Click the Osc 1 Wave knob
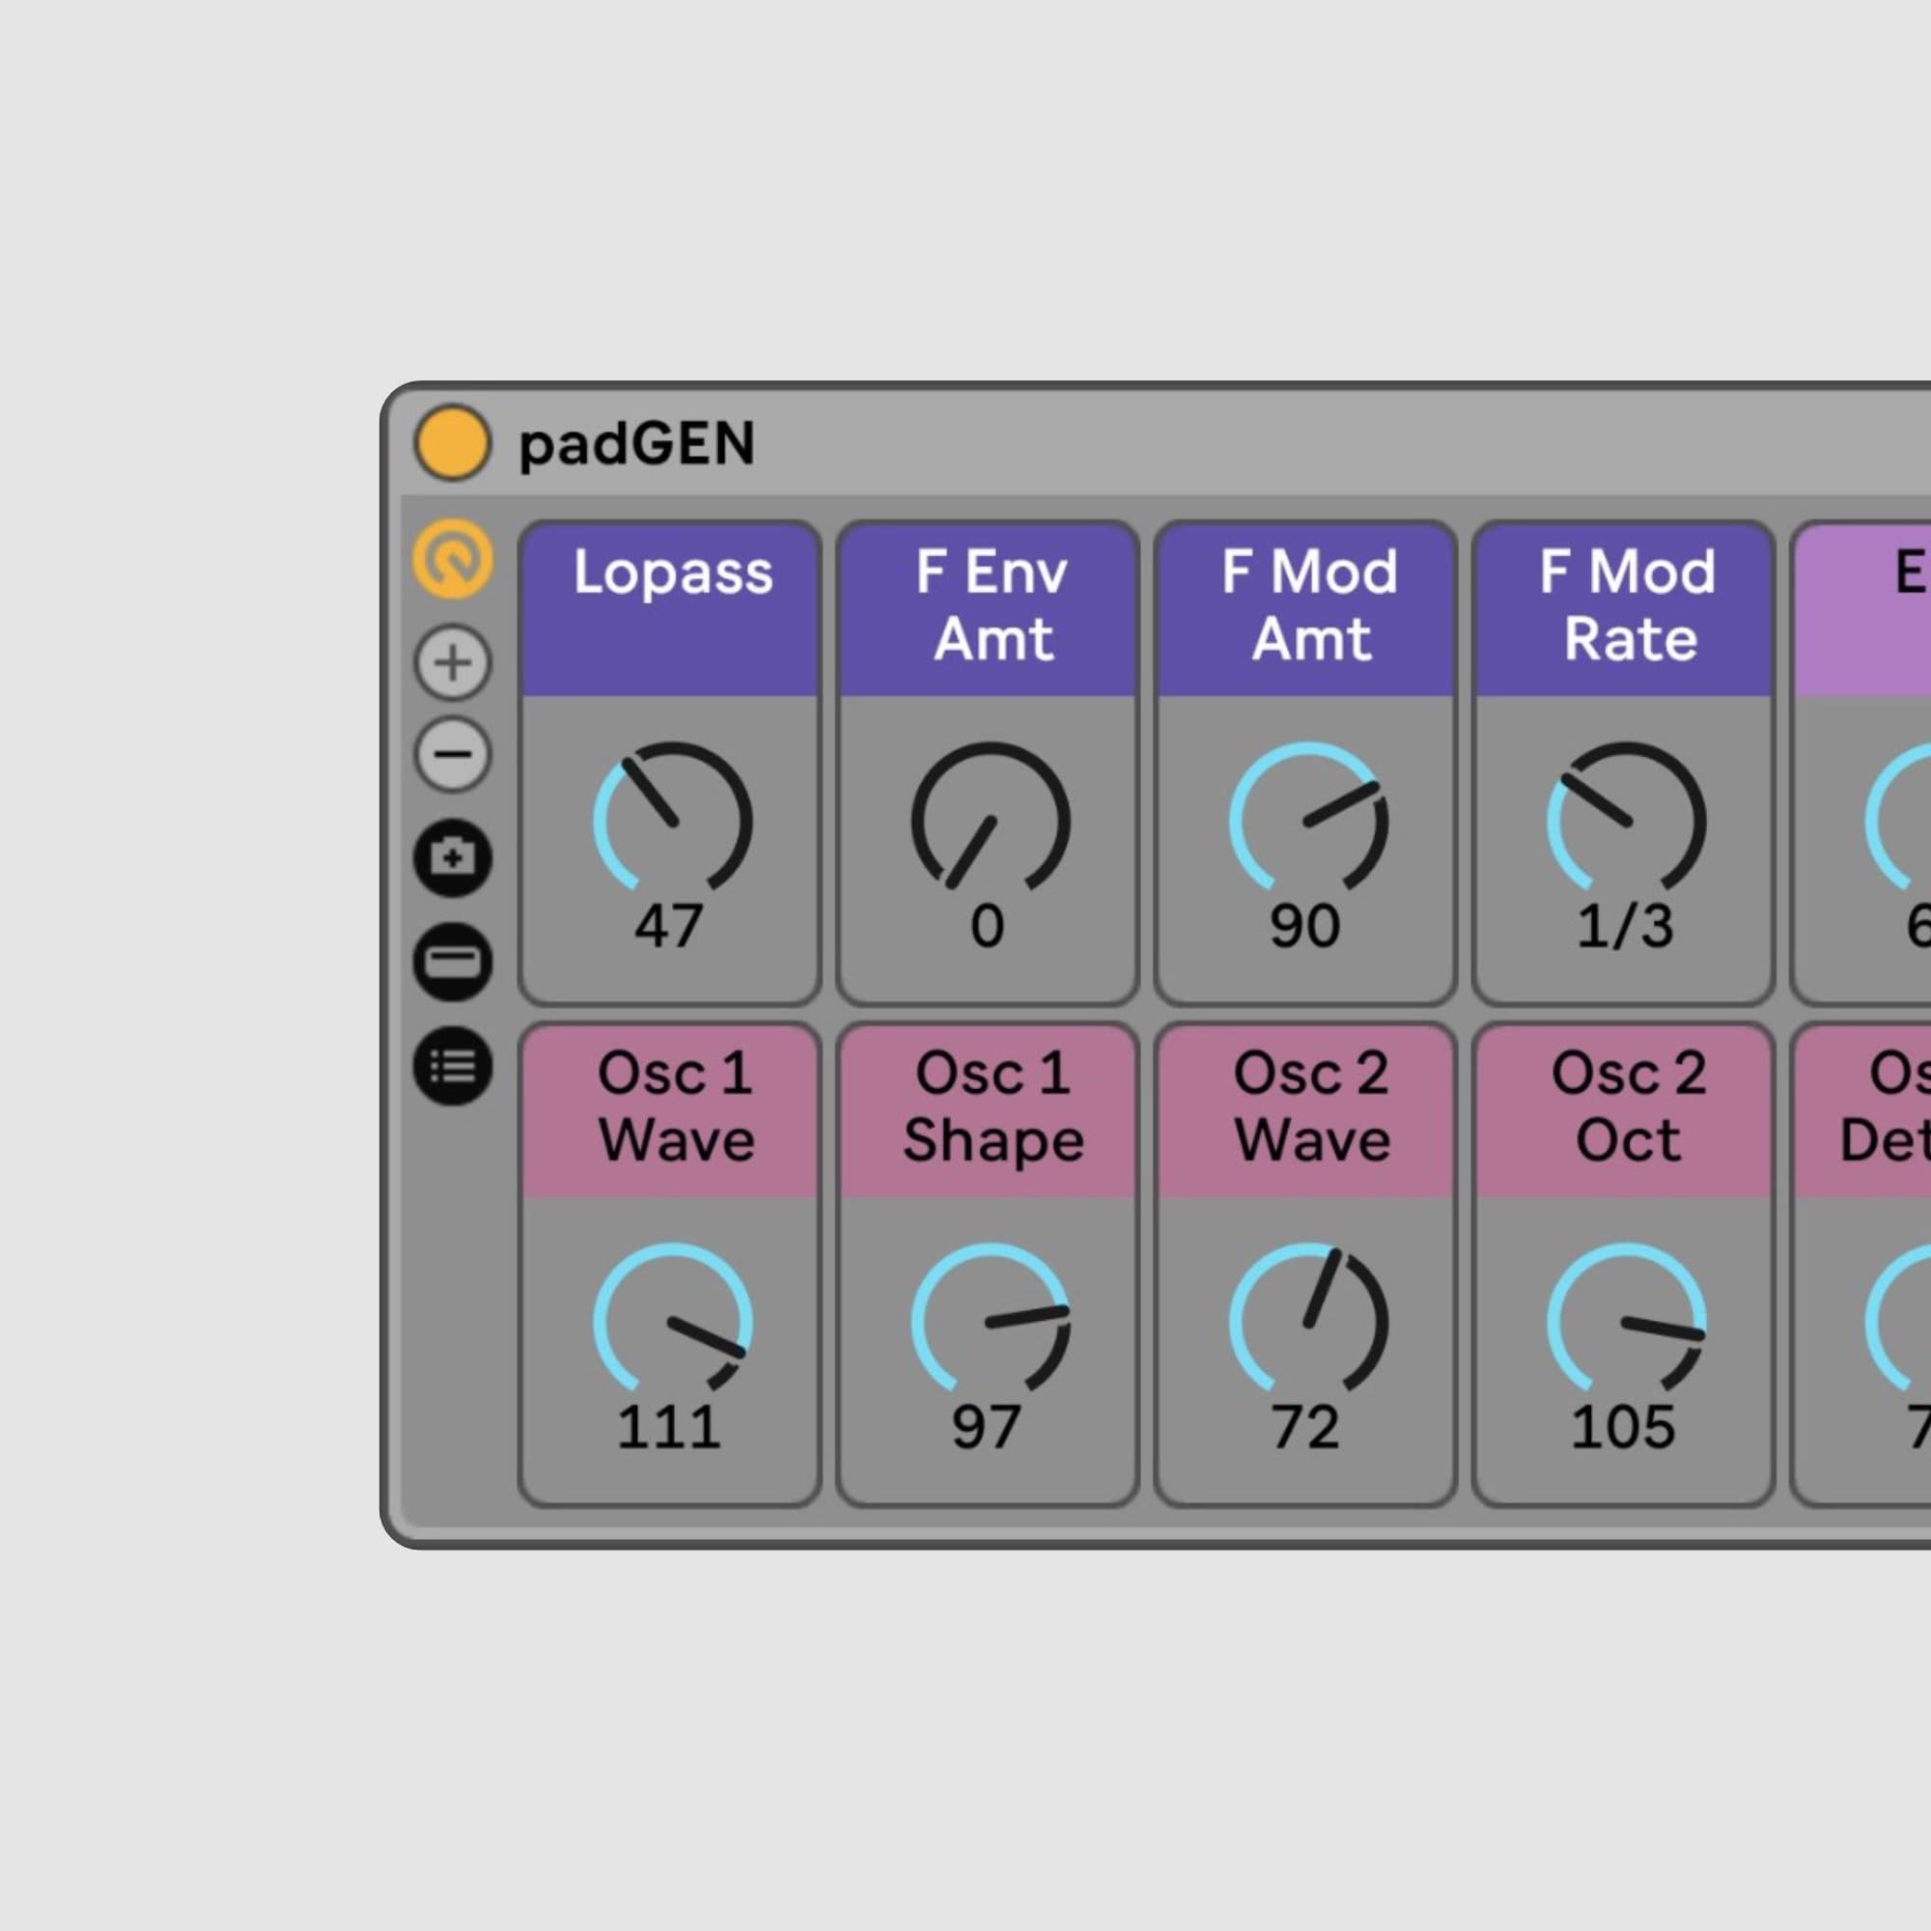Screen dimensions: 1931x1931 pyautogui.click(x=672, y=1322)
